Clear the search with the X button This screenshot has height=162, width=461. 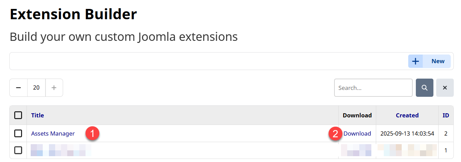point(445,88)
